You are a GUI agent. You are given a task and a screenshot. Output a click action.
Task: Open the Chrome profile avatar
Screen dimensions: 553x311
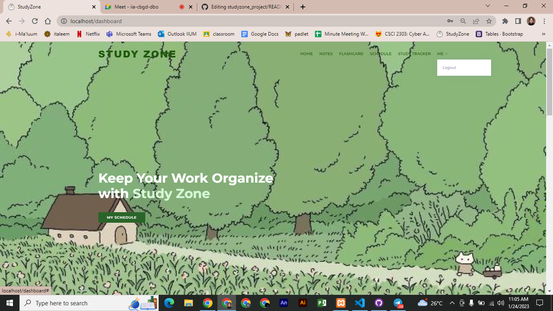click(x=531, y=21)
